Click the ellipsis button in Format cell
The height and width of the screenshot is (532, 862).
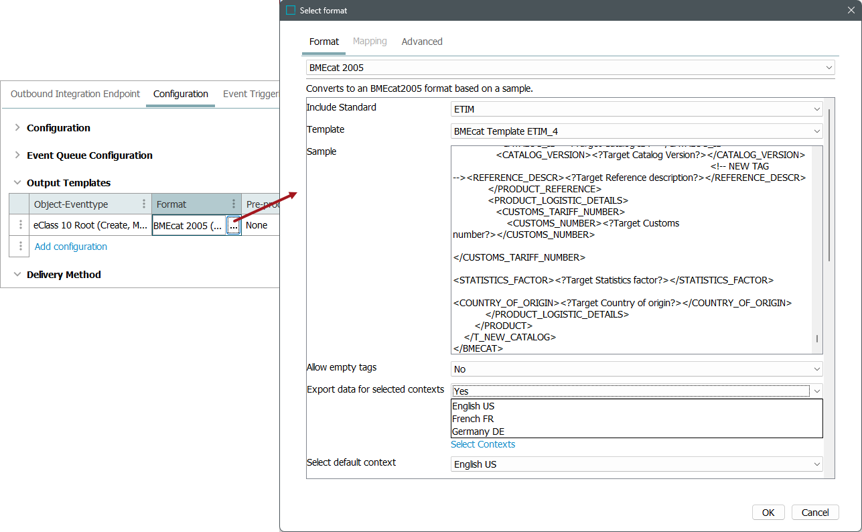(233, 226)
